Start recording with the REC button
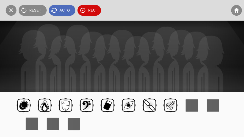The height and width of the screenshot is (137, 244). click(x=89, y=10)
